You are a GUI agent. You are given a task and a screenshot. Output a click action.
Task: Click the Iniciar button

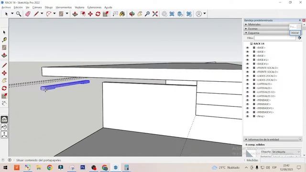coord(295,33)
